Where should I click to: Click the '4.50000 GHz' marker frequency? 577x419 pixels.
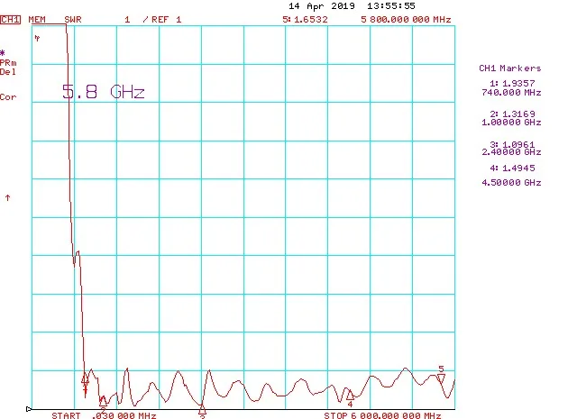[511, 182]
